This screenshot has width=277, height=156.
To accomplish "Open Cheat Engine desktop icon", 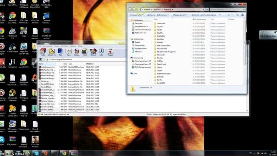I will point(13,48).
